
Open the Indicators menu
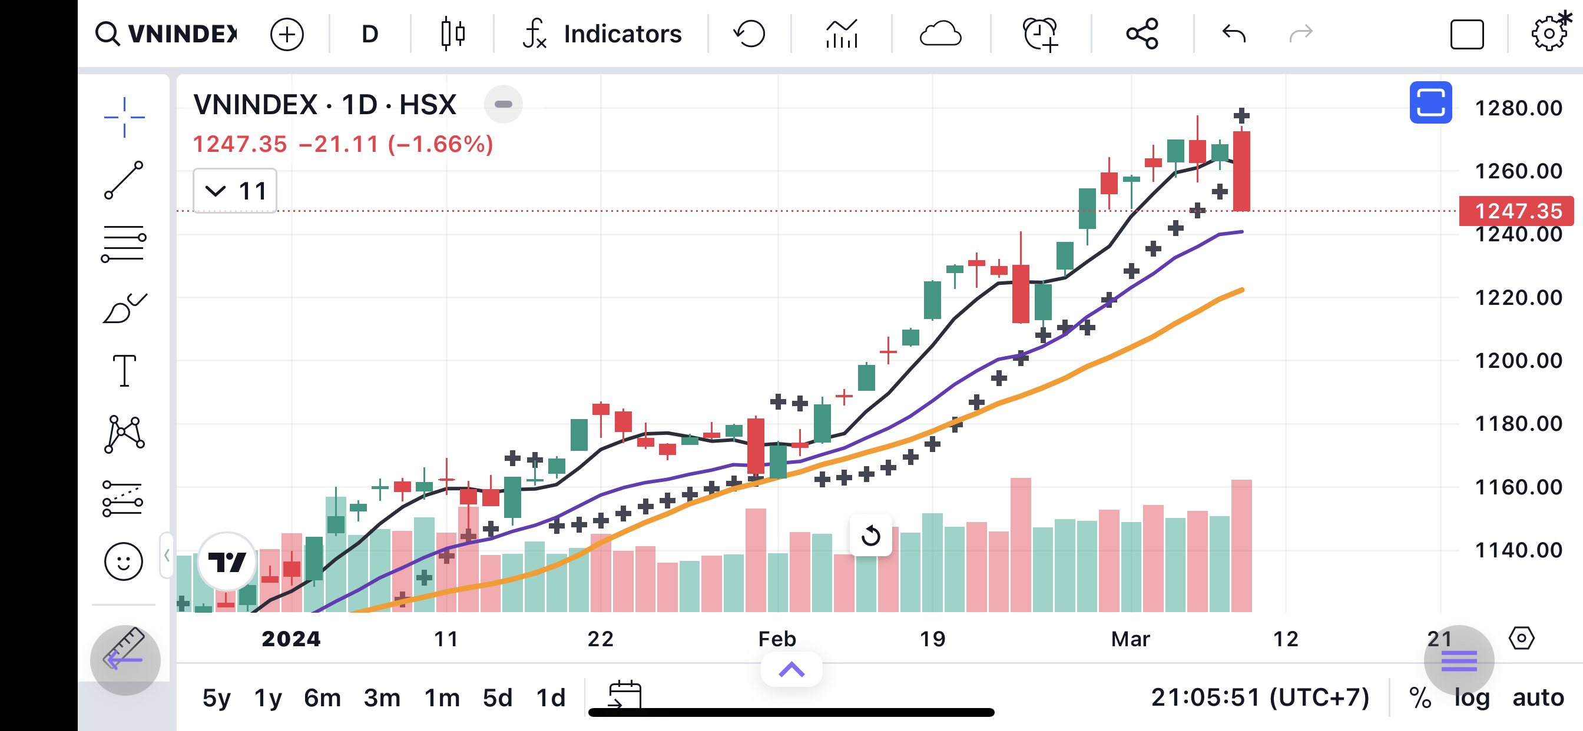(602, 34)
